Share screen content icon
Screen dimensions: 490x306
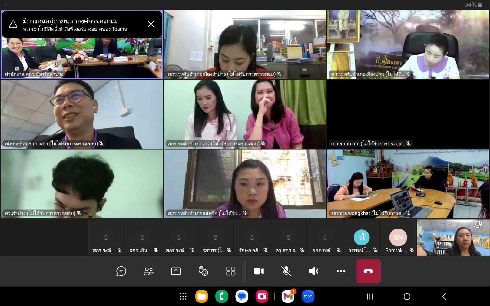point(176,271)
